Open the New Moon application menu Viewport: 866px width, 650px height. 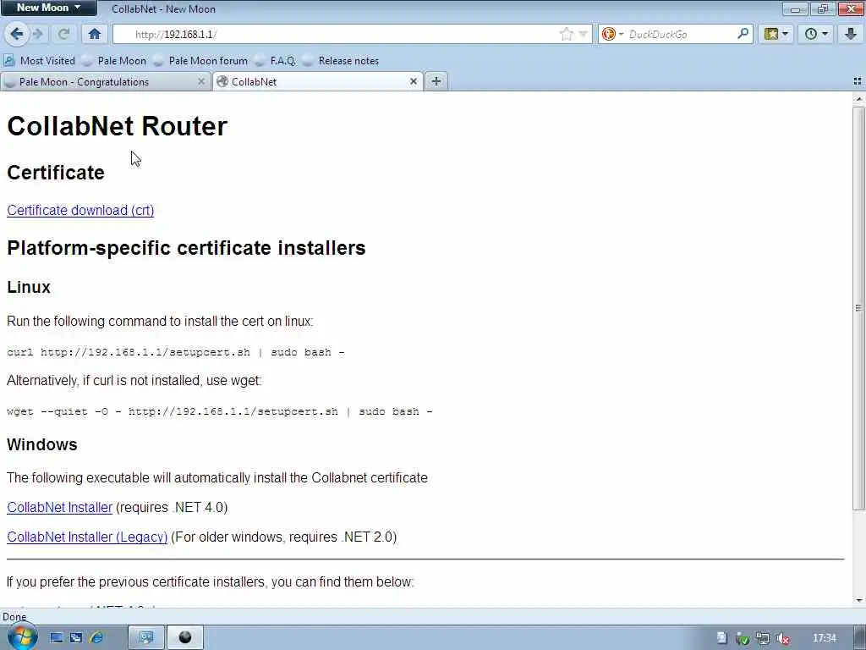coord(48,8)
